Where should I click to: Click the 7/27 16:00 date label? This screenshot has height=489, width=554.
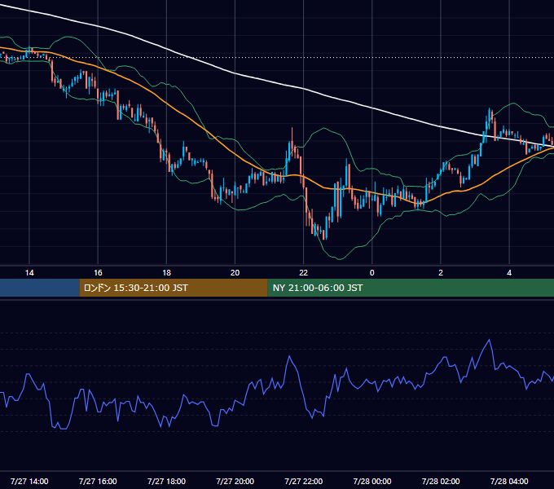coord(98,481)
